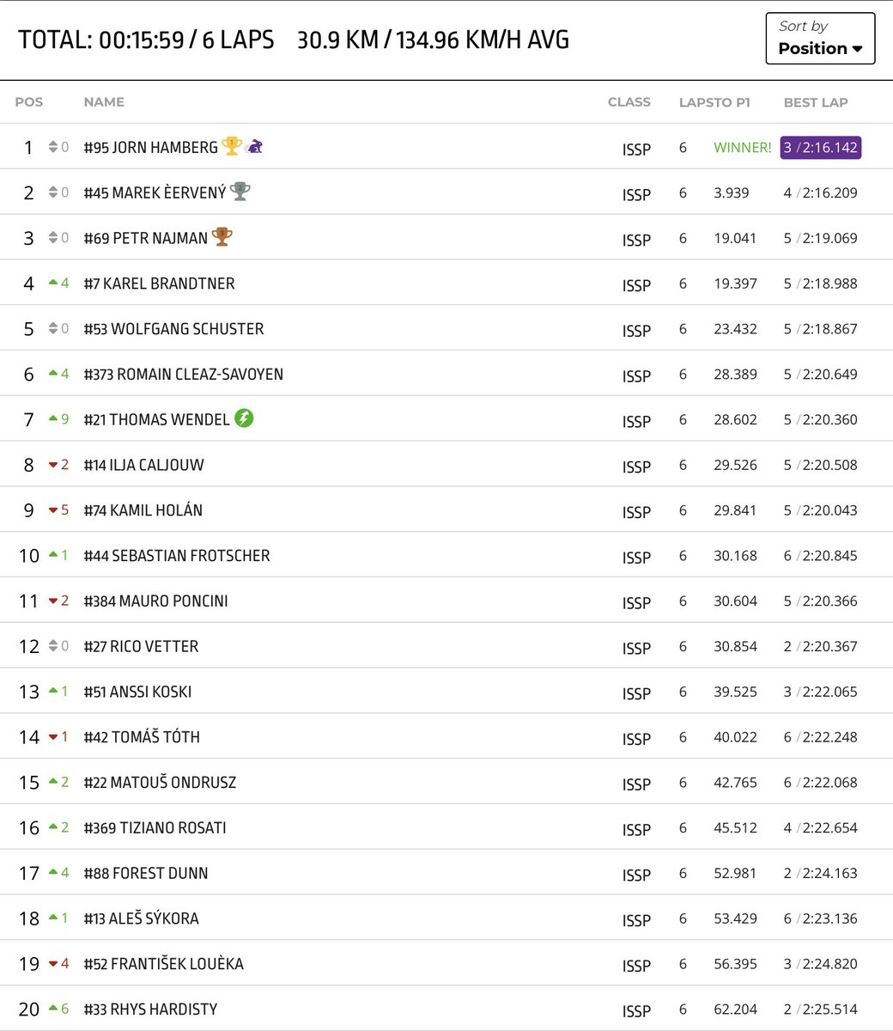Select #51 Anssi Koski
The width and height of the screenshot is (893, 1031).
coord(137,692)
